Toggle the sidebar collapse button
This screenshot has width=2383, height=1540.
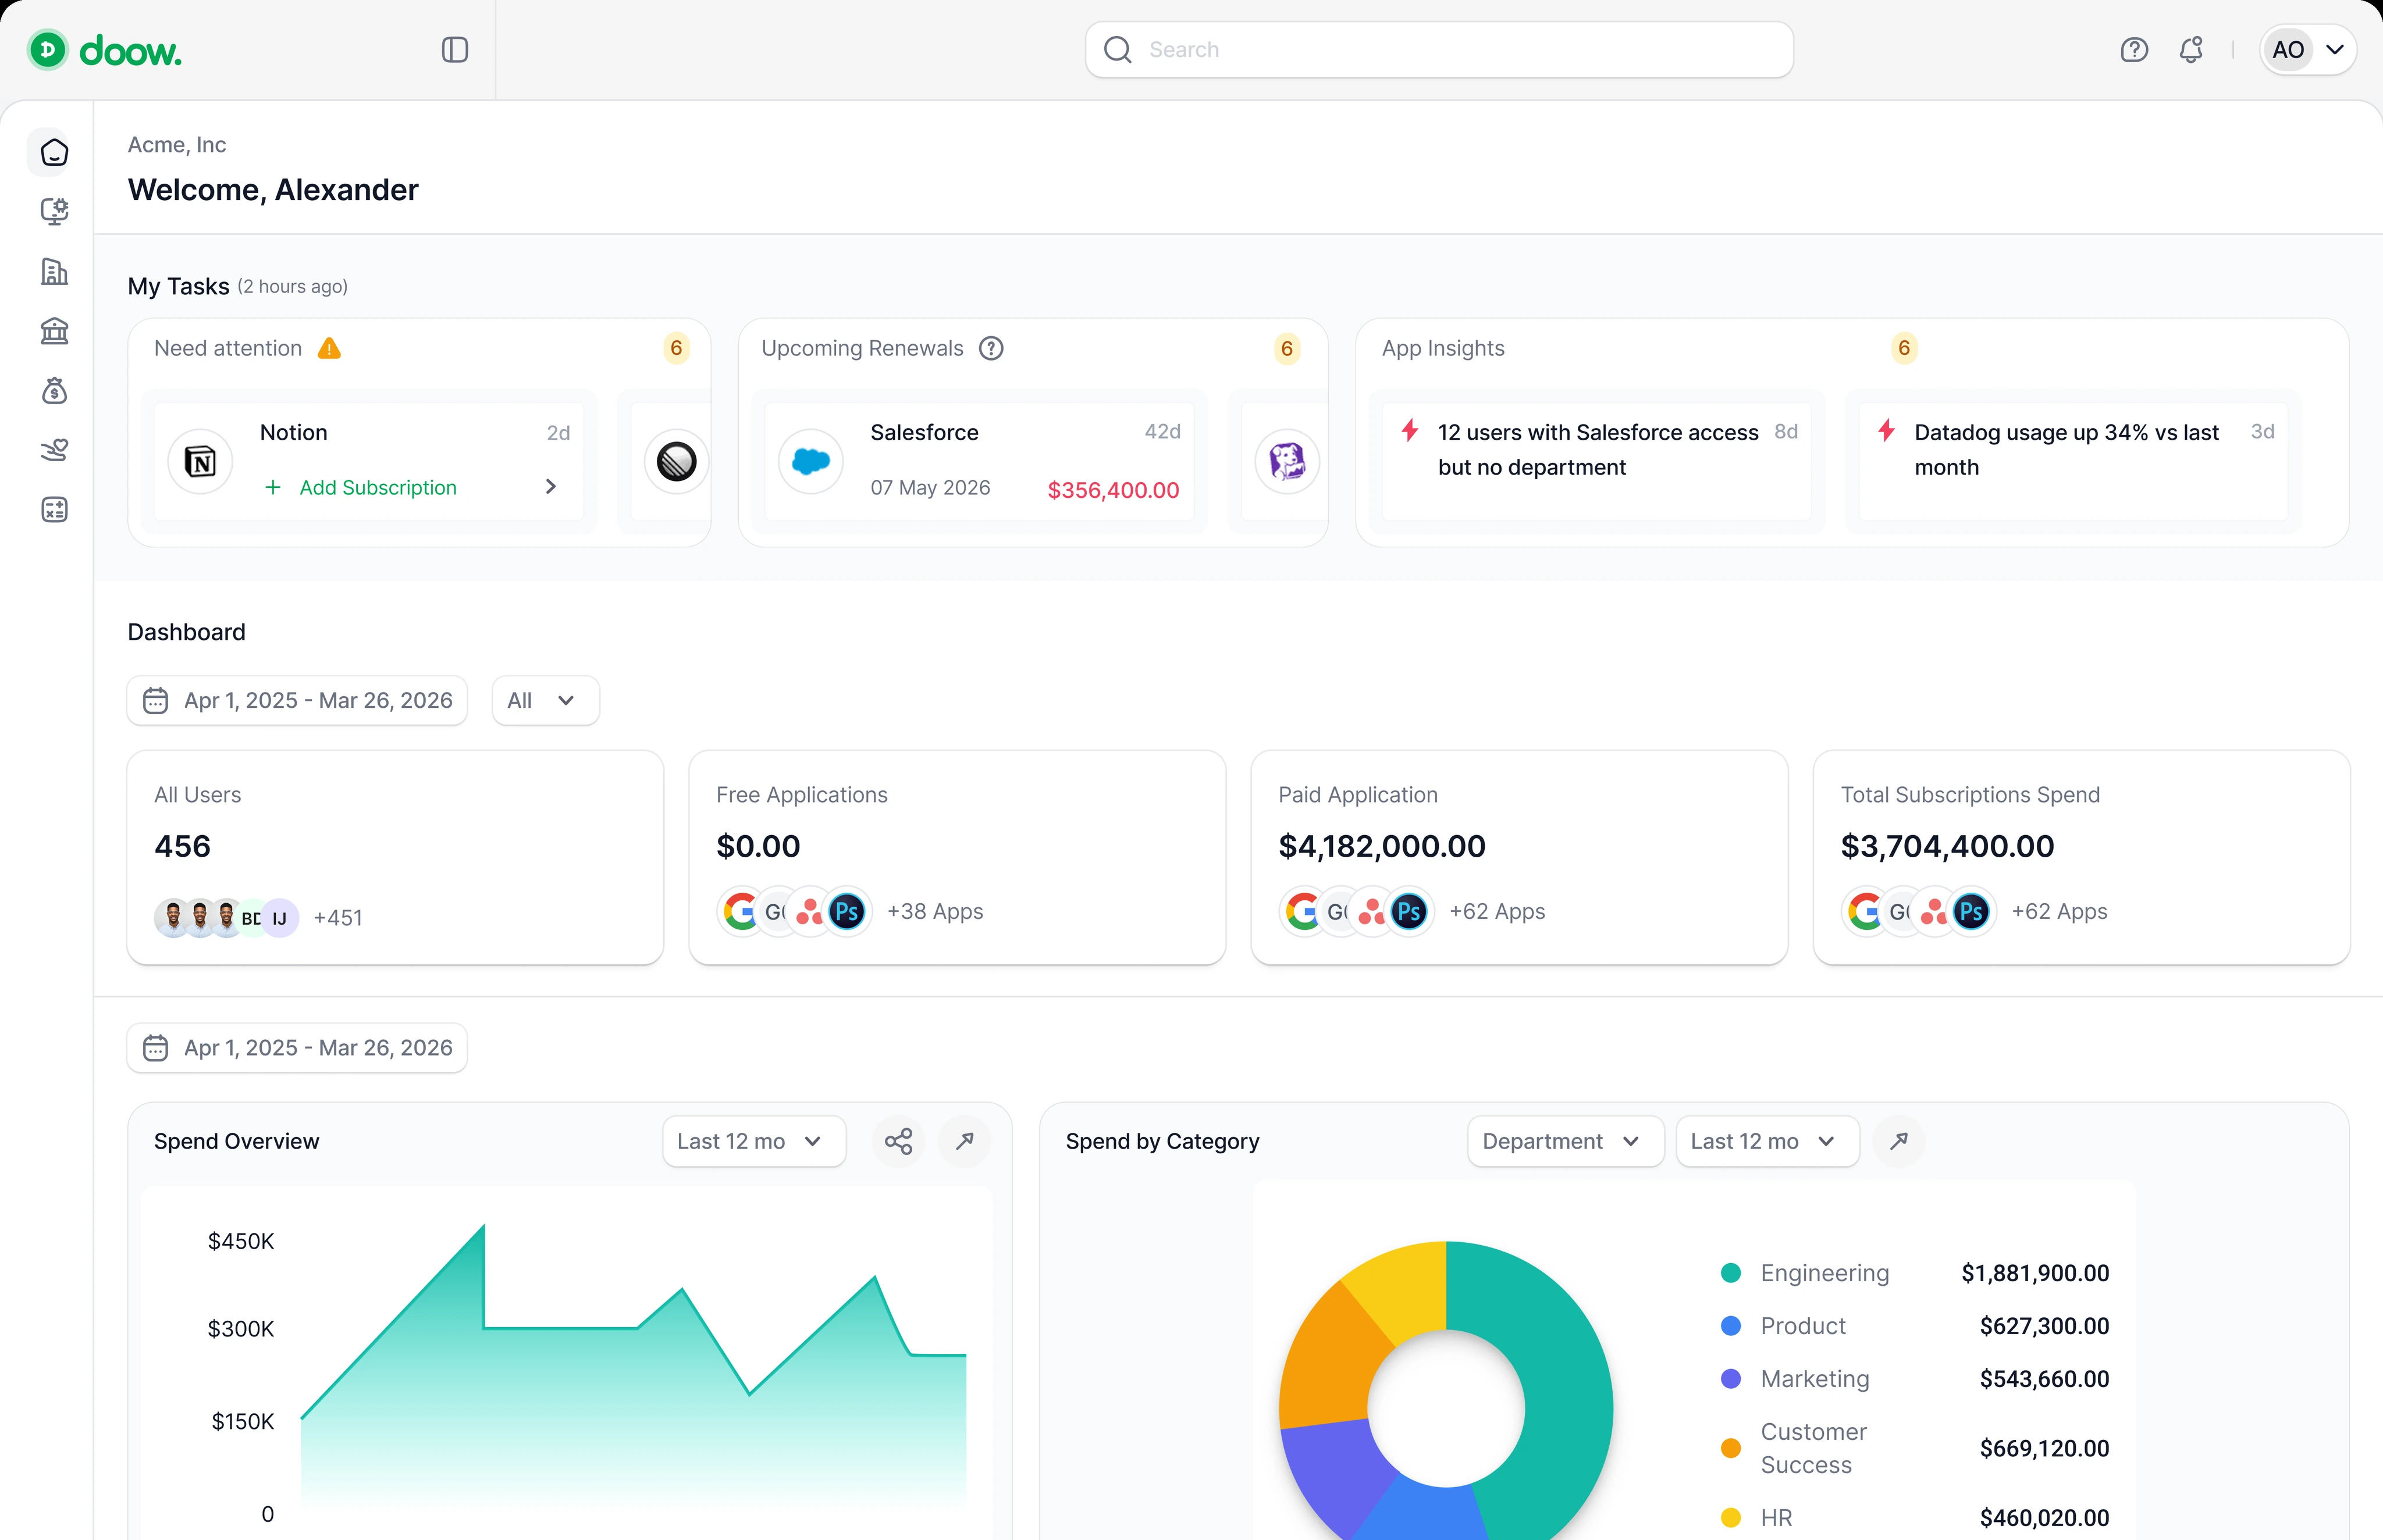pyautogui.click(x=455, y=50)
